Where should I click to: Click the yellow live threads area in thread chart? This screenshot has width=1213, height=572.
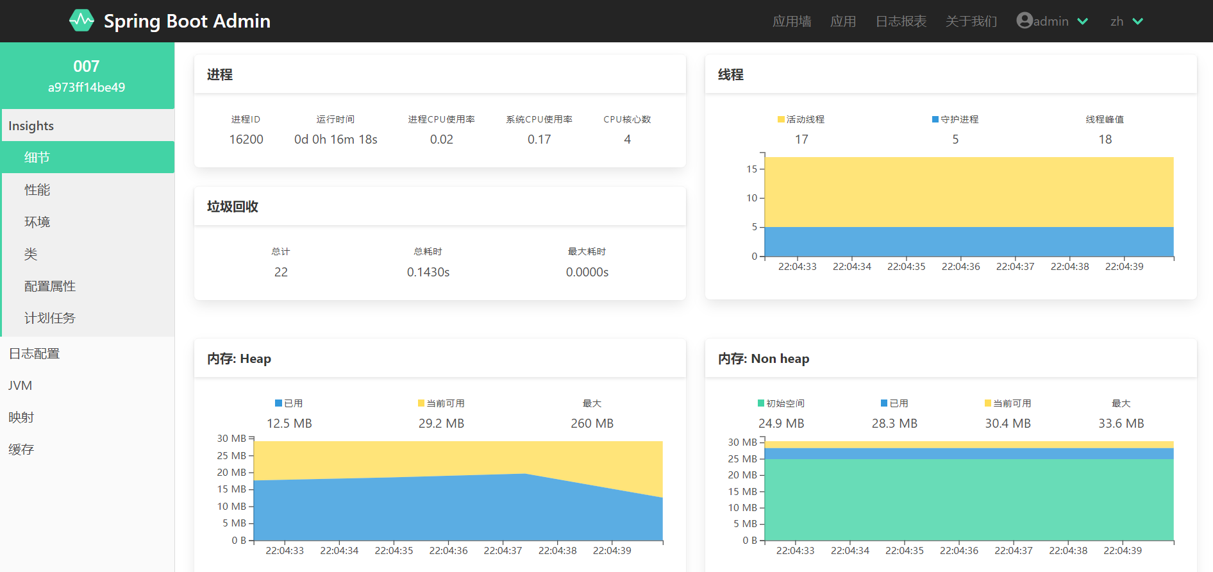click(969, 192)
